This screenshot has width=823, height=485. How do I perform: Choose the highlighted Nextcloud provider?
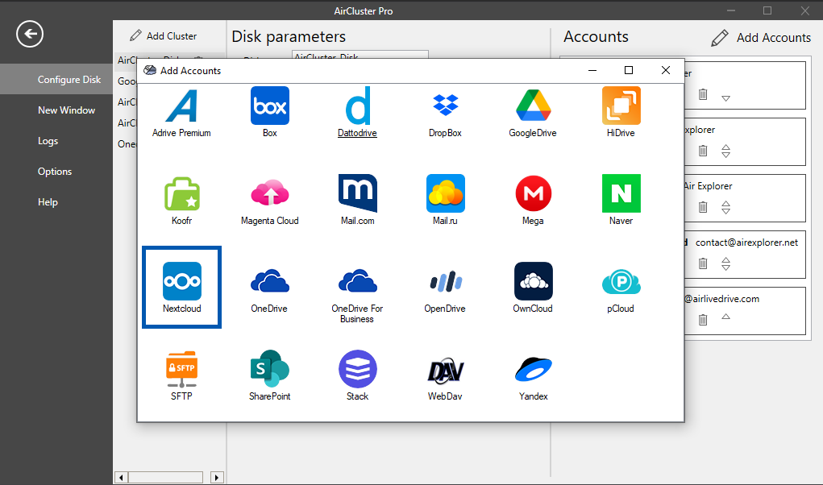(181, 288)
